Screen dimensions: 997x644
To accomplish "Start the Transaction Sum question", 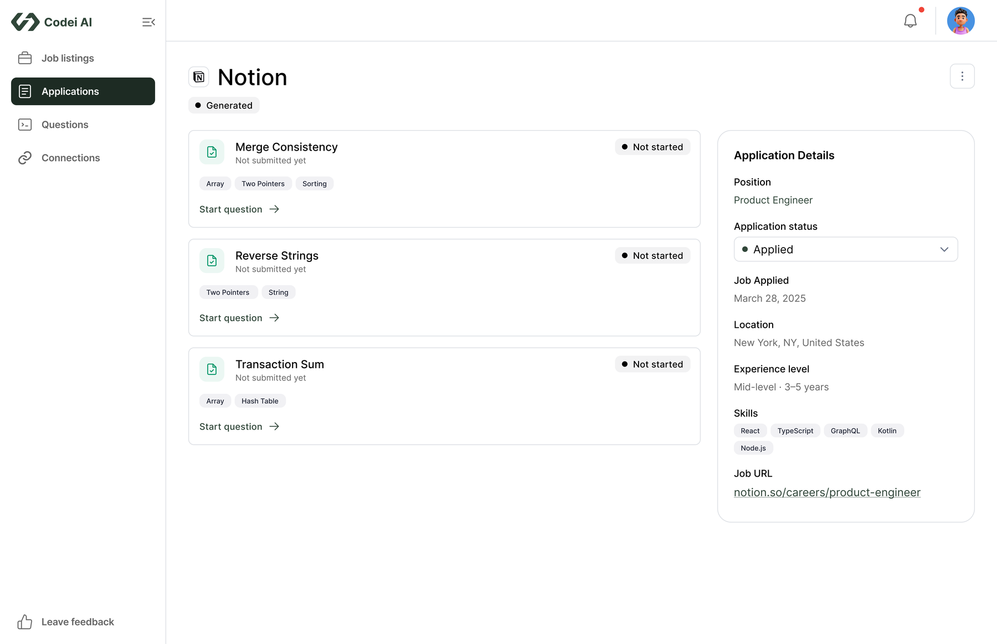I will point(239,426).
